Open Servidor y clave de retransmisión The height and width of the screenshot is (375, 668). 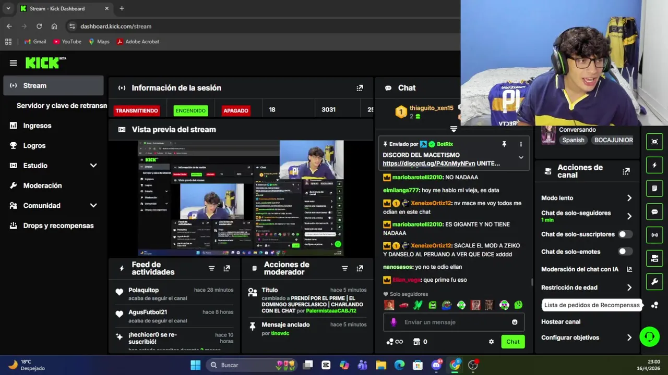click(x=62, y=106)
